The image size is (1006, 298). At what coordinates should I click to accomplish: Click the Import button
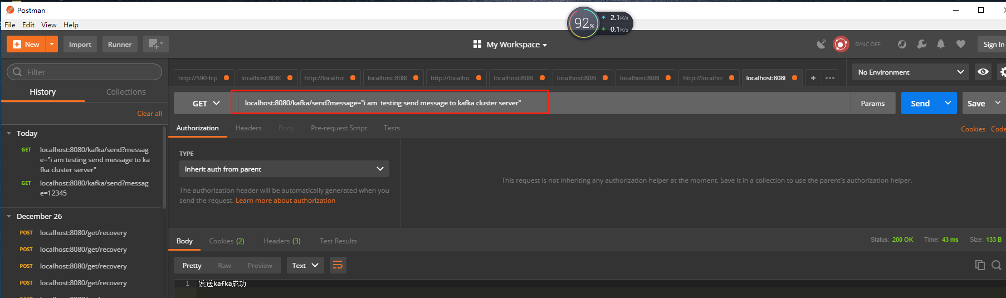(80, 44)
